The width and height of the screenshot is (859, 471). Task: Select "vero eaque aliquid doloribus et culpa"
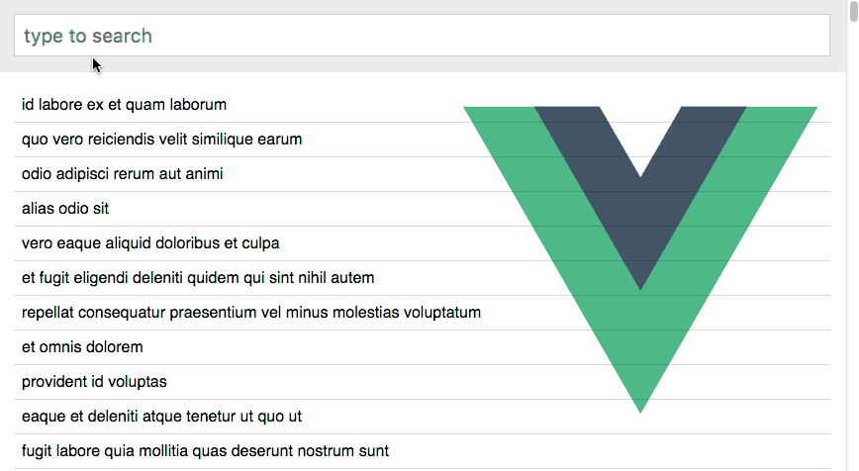tap(150, 243)
